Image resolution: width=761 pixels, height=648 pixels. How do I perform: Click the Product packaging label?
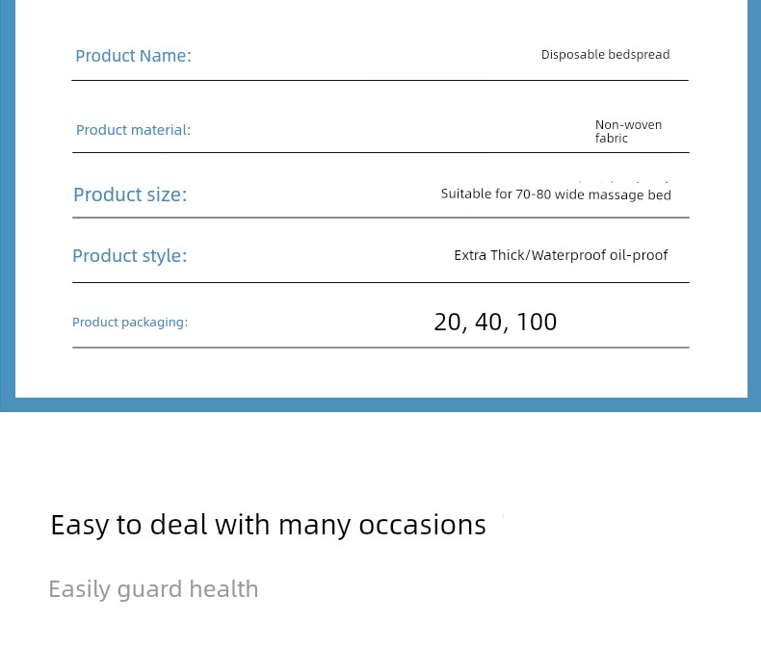tap(130, 322)
